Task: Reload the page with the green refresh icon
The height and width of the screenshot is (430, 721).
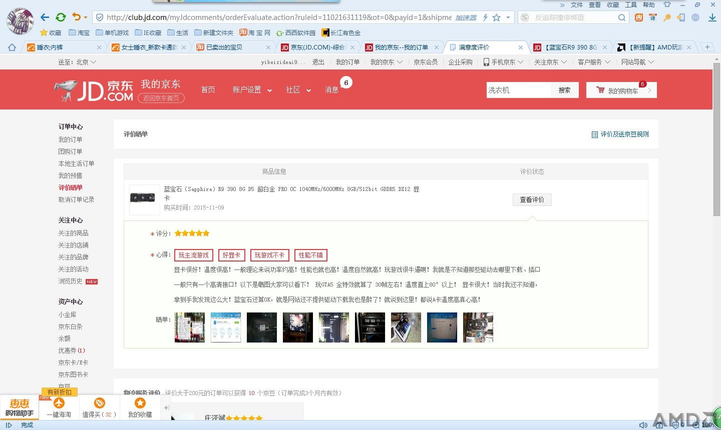Action: coord(61,17)
